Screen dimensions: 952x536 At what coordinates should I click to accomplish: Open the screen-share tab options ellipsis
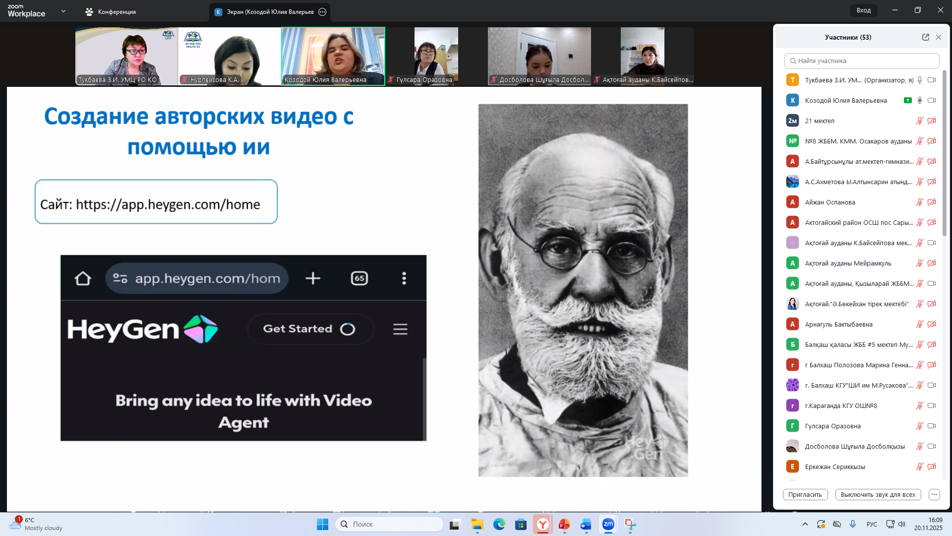coord(322,12)
